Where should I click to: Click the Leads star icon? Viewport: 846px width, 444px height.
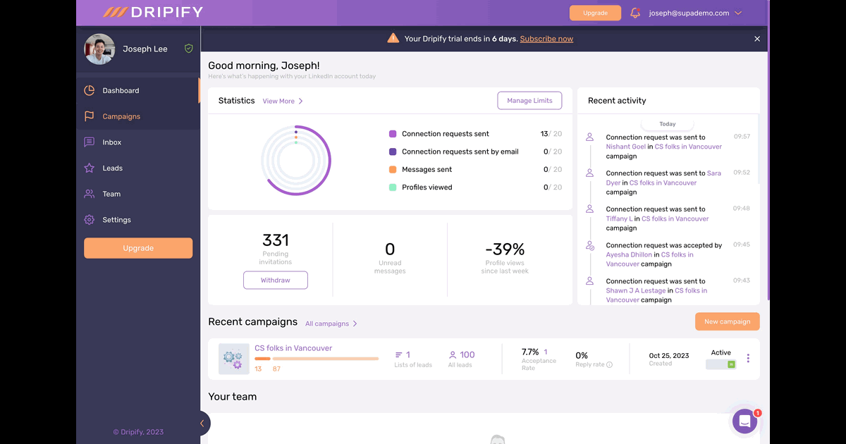click(89, 168)
